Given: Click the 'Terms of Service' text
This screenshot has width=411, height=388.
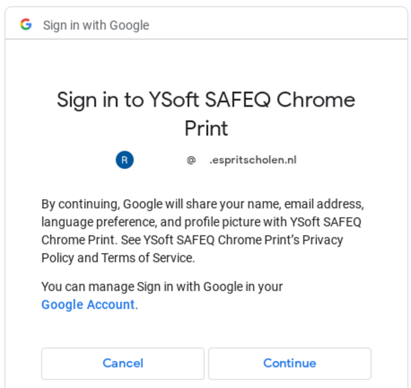Looking at the screenshot, I should [x=147, y=258].
